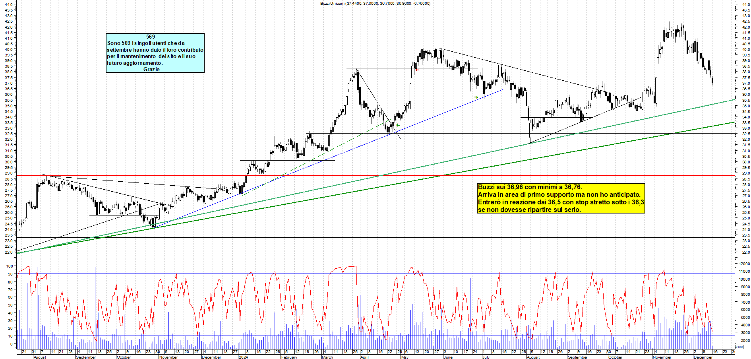
Task: Select the blue horizontal 10-level oscillator line
Action: (x=375, y=336)
